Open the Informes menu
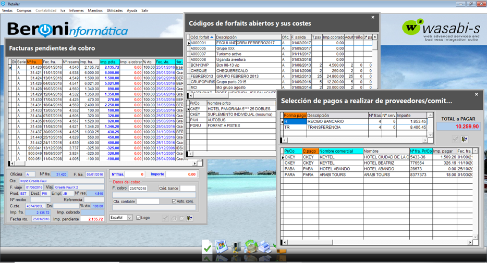Screen dimensions: 487x263 point(76,10)
